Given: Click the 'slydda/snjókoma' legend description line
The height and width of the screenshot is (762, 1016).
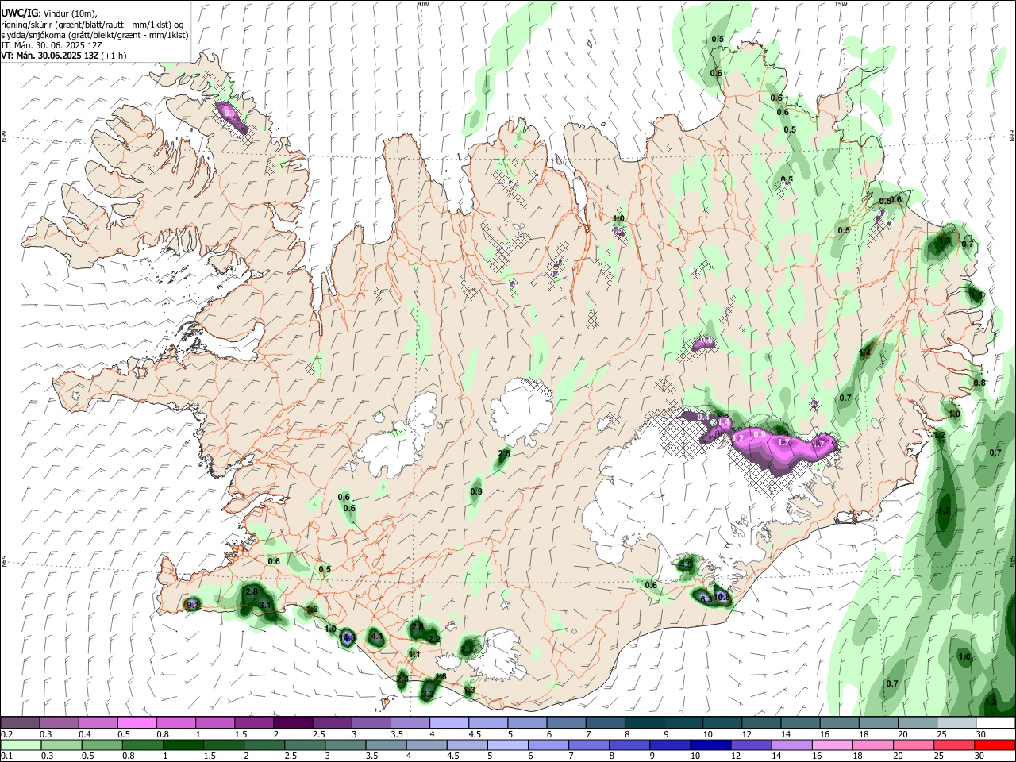Looking at the screenshot, I should click(x=94, y=35).
